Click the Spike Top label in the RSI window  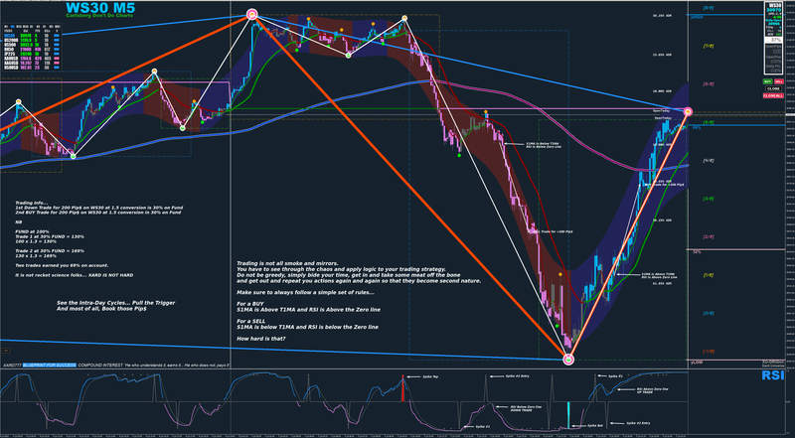point(429,376)
